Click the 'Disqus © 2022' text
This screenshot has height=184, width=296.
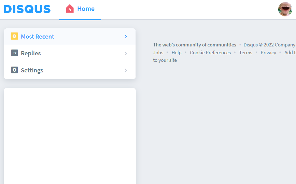coord(258,45)
